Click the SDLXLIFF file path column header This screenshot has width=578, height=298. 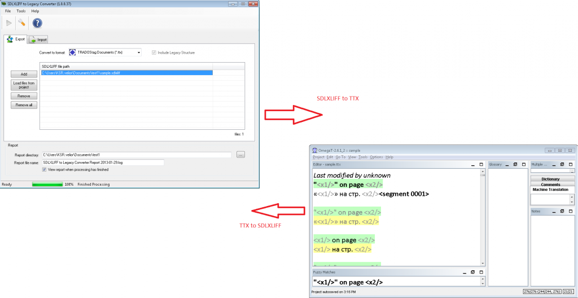(x=126, y=67)
